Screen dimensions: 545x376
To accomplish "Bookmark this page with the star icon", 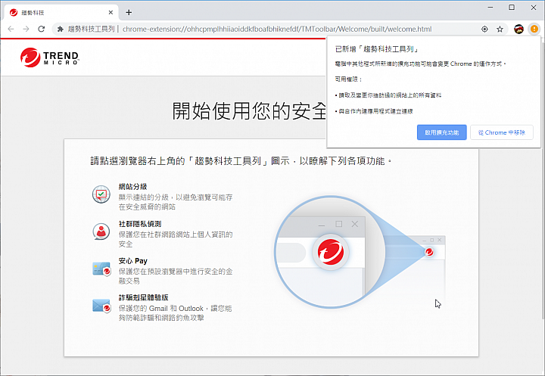I will (500, 30).
